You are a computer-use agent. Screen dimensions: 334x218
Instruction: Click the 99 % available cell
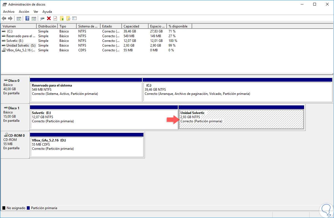point(172,45)
